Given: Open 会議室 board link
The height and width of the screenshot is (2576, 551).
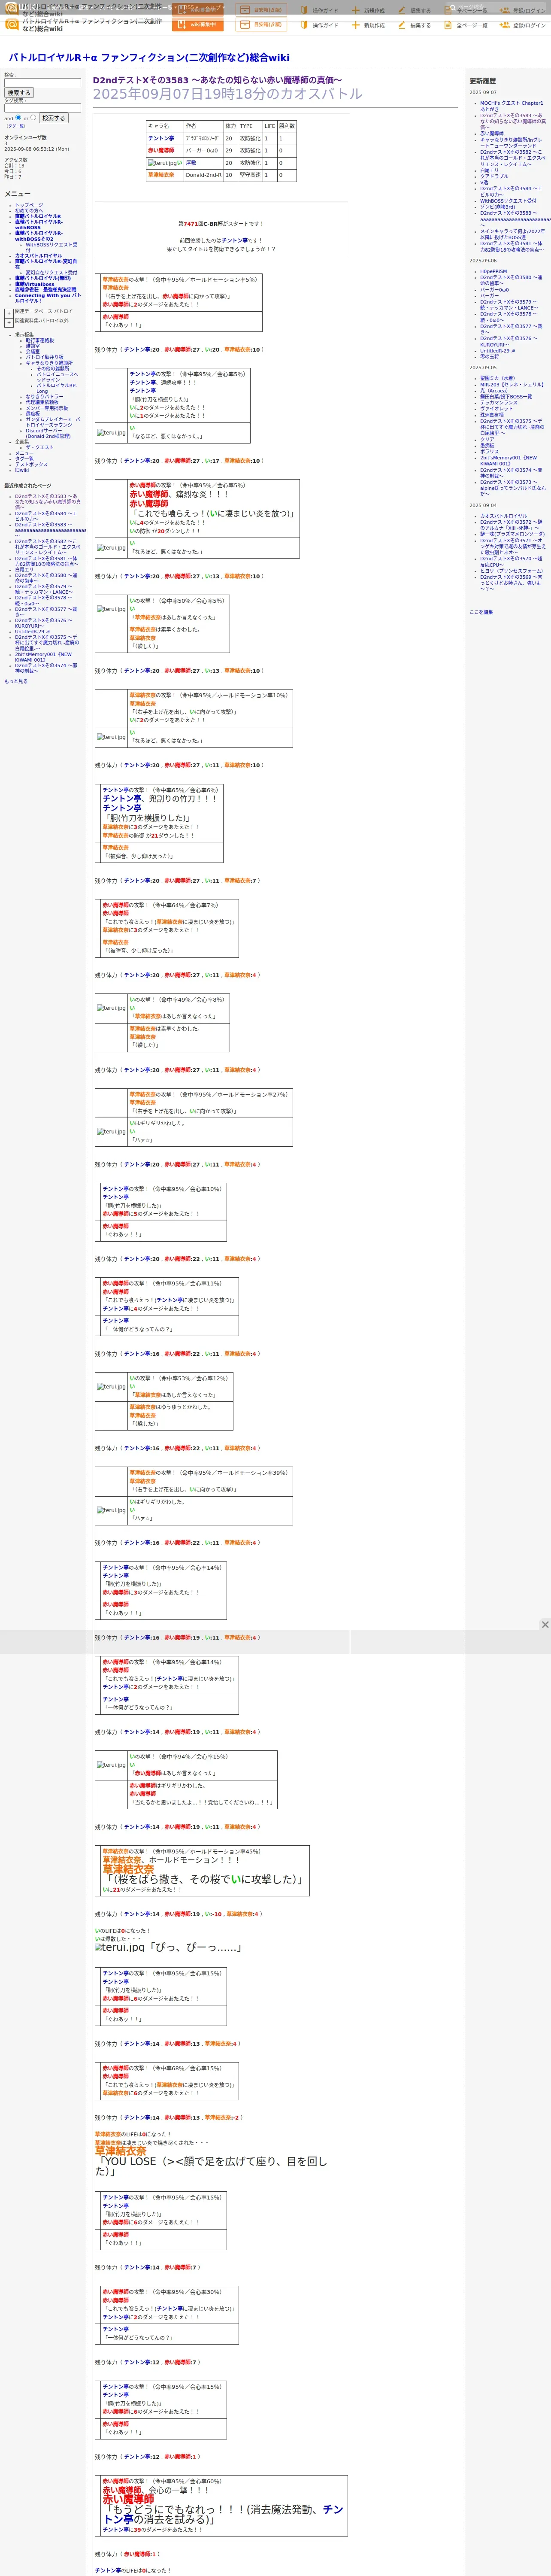Looking at the screenshot, I should (33, 351).
